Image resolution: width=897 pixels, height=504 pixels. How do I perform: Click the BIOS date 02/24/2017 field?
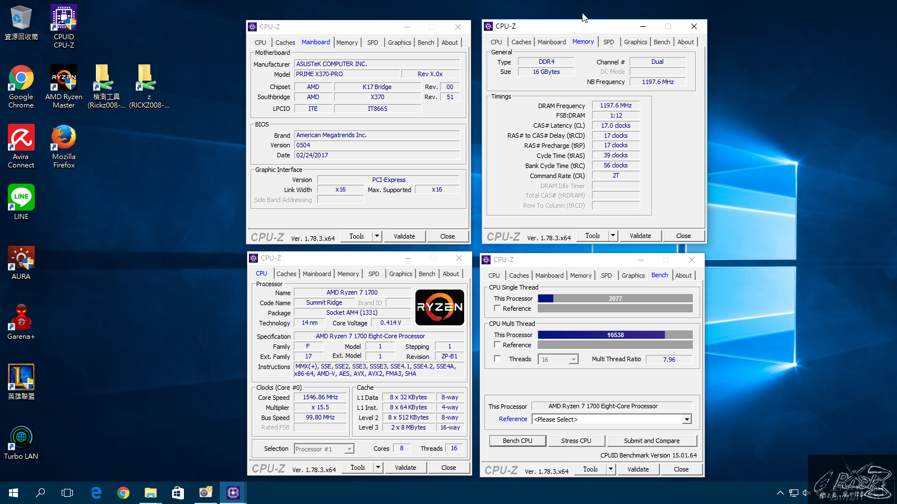[x=377, y=155]
